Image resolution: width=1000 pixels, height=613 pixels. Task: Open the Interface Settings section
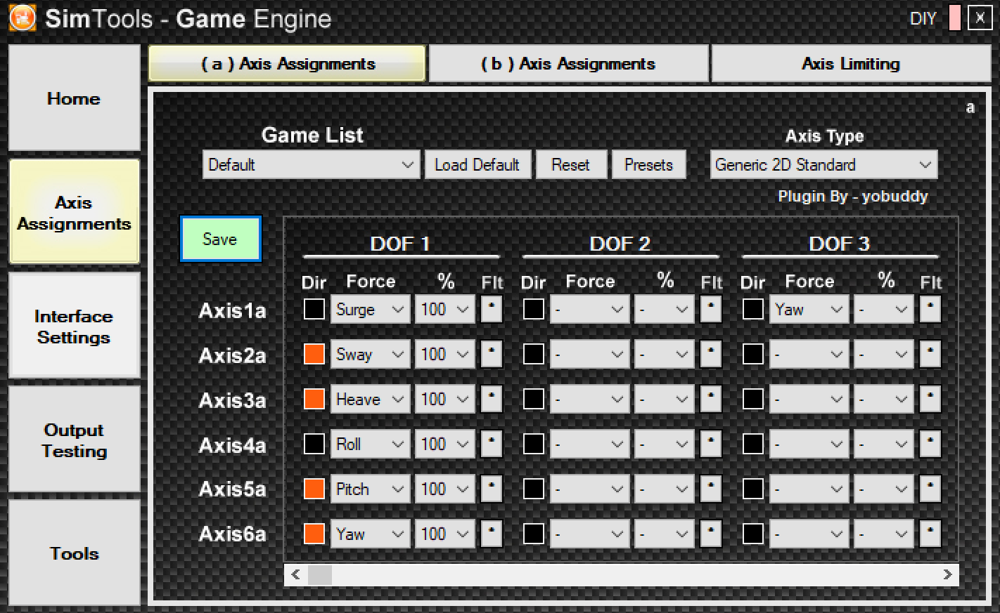(x=74, y=327)
